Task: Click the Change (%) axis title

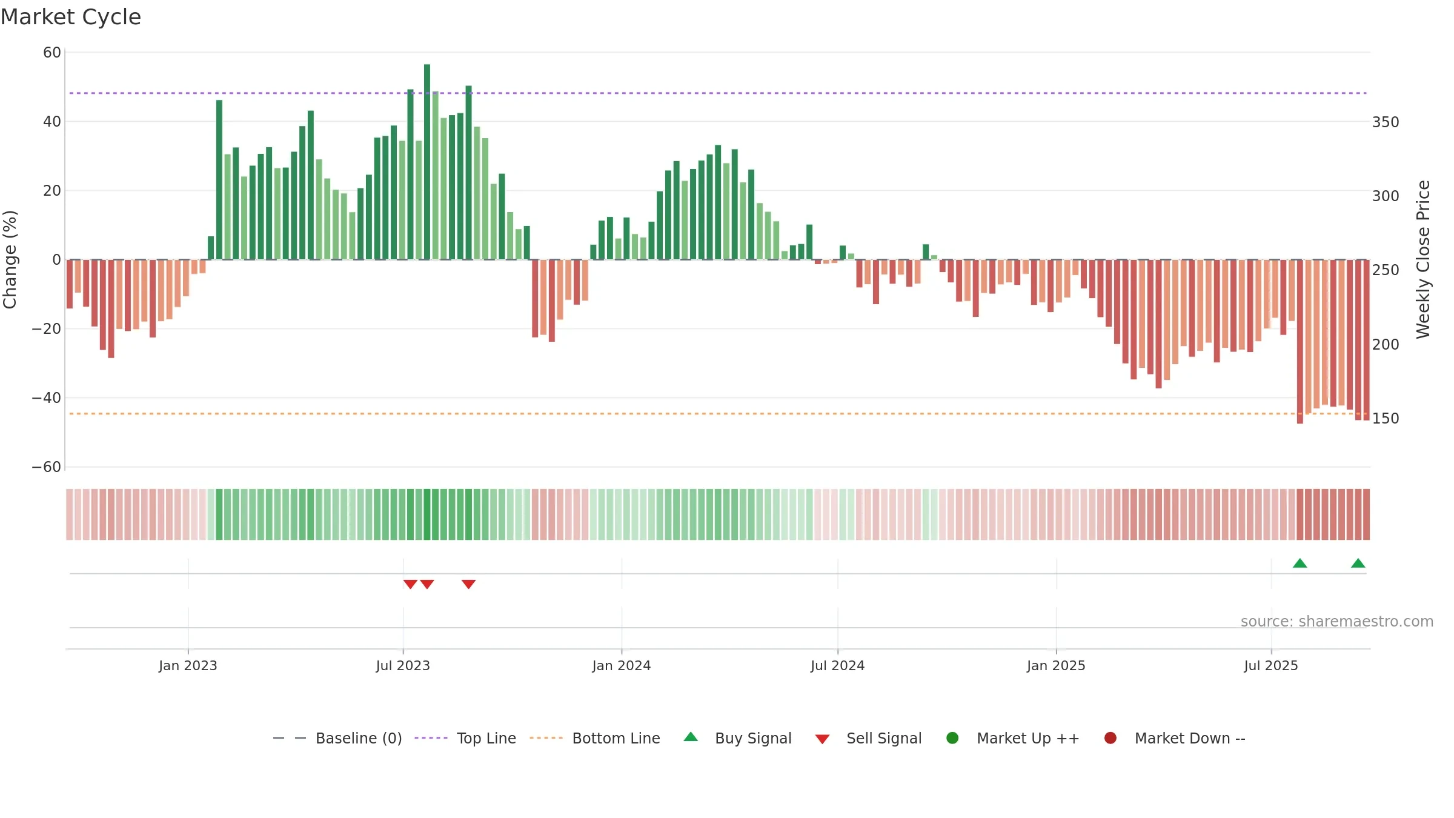Action: tap(10, 259)
